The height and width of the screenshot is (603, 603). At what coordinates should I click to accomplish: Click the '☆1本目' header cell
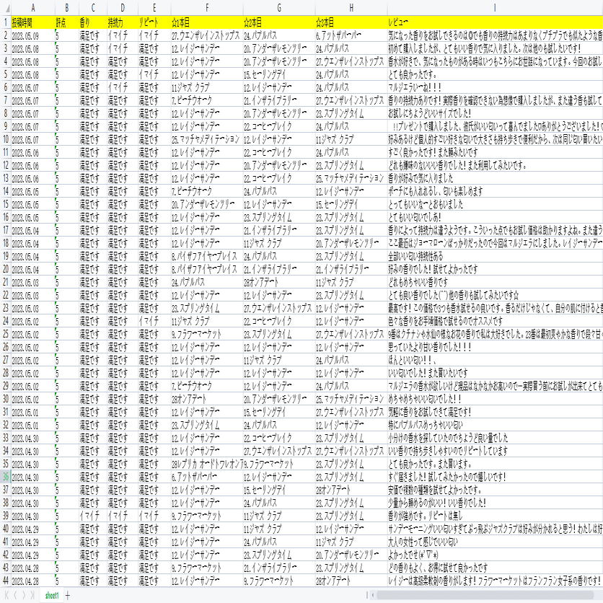(207, 22)
